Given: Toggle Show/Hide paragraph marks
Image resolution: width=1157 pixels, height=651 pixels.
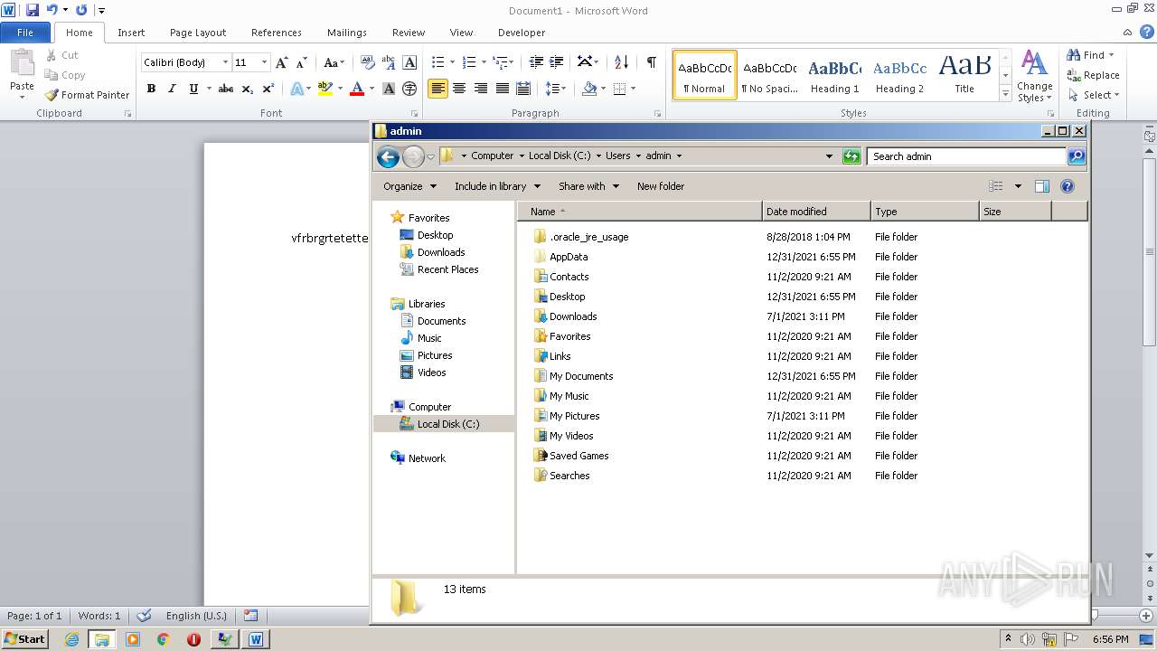Looking at the screenshot, I should coord(651,62).
